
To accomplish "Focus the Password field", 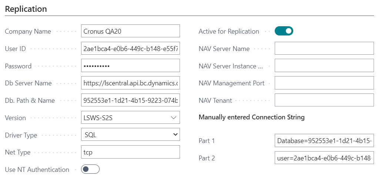I will (130, 66).
